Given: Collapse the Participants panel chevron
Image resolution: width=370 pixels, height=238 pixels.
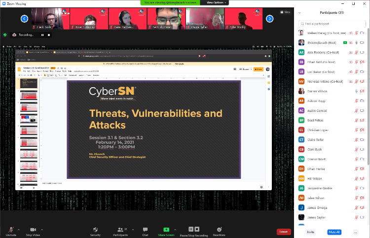Looking at the screenshot, I should coord(299,13).
